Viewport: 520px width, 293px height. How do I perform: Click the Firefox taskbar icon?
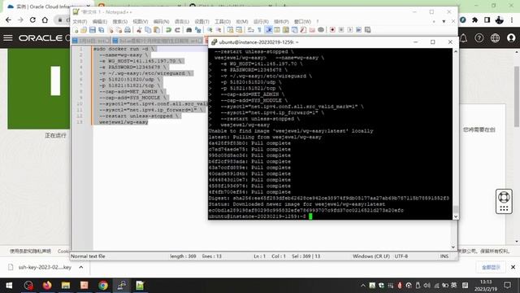47,286
